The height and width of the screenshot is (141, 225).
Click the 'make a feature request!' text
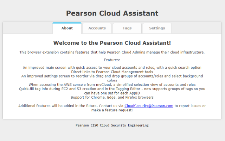[x=112, y=110]
